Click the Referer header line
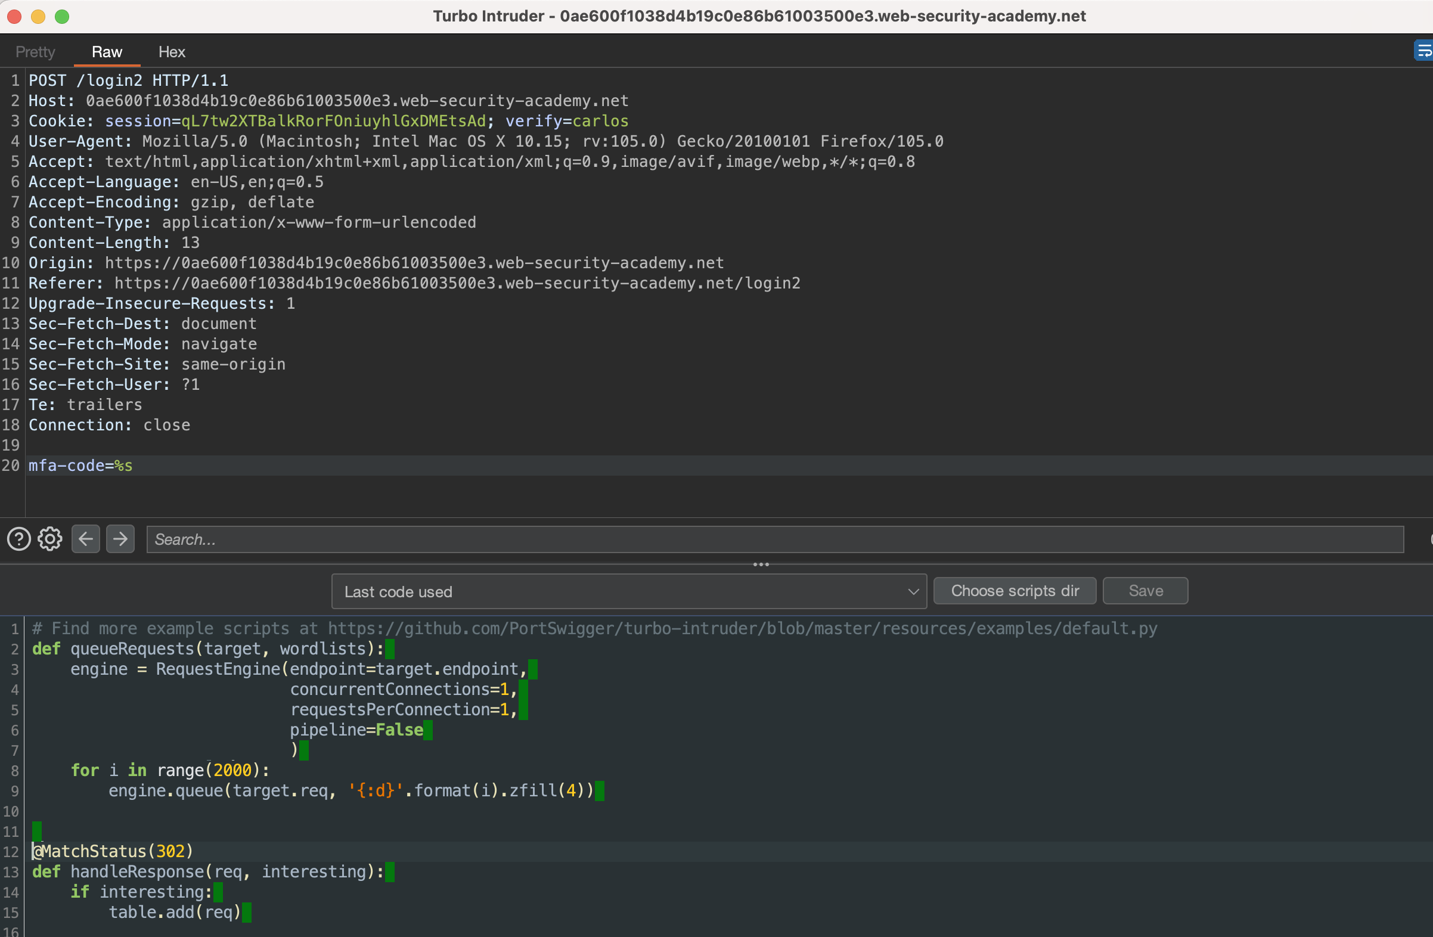The height and width of the screenshot is (937, 1433). coord(415,283)
